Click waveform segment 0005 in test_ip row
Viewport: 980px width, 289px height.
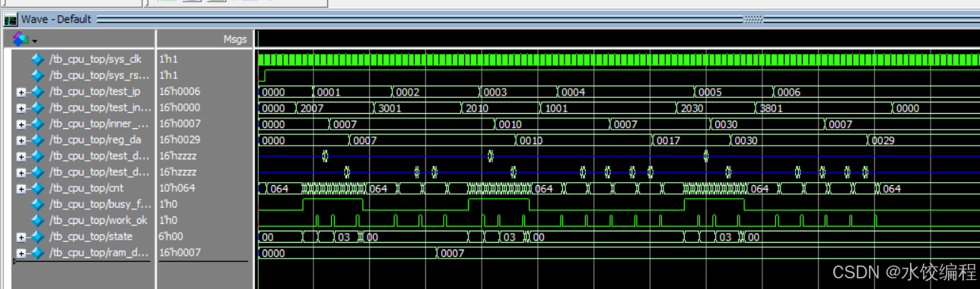pyautogui.click(x=733, y=92)
